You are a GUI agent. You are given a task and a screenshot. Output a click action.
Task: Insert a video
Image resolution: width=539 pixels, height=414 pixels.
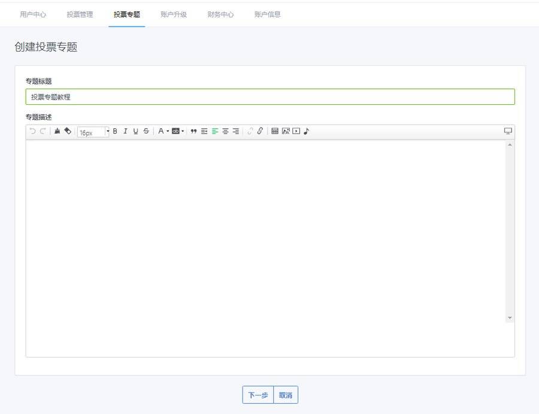click(296, 131)
